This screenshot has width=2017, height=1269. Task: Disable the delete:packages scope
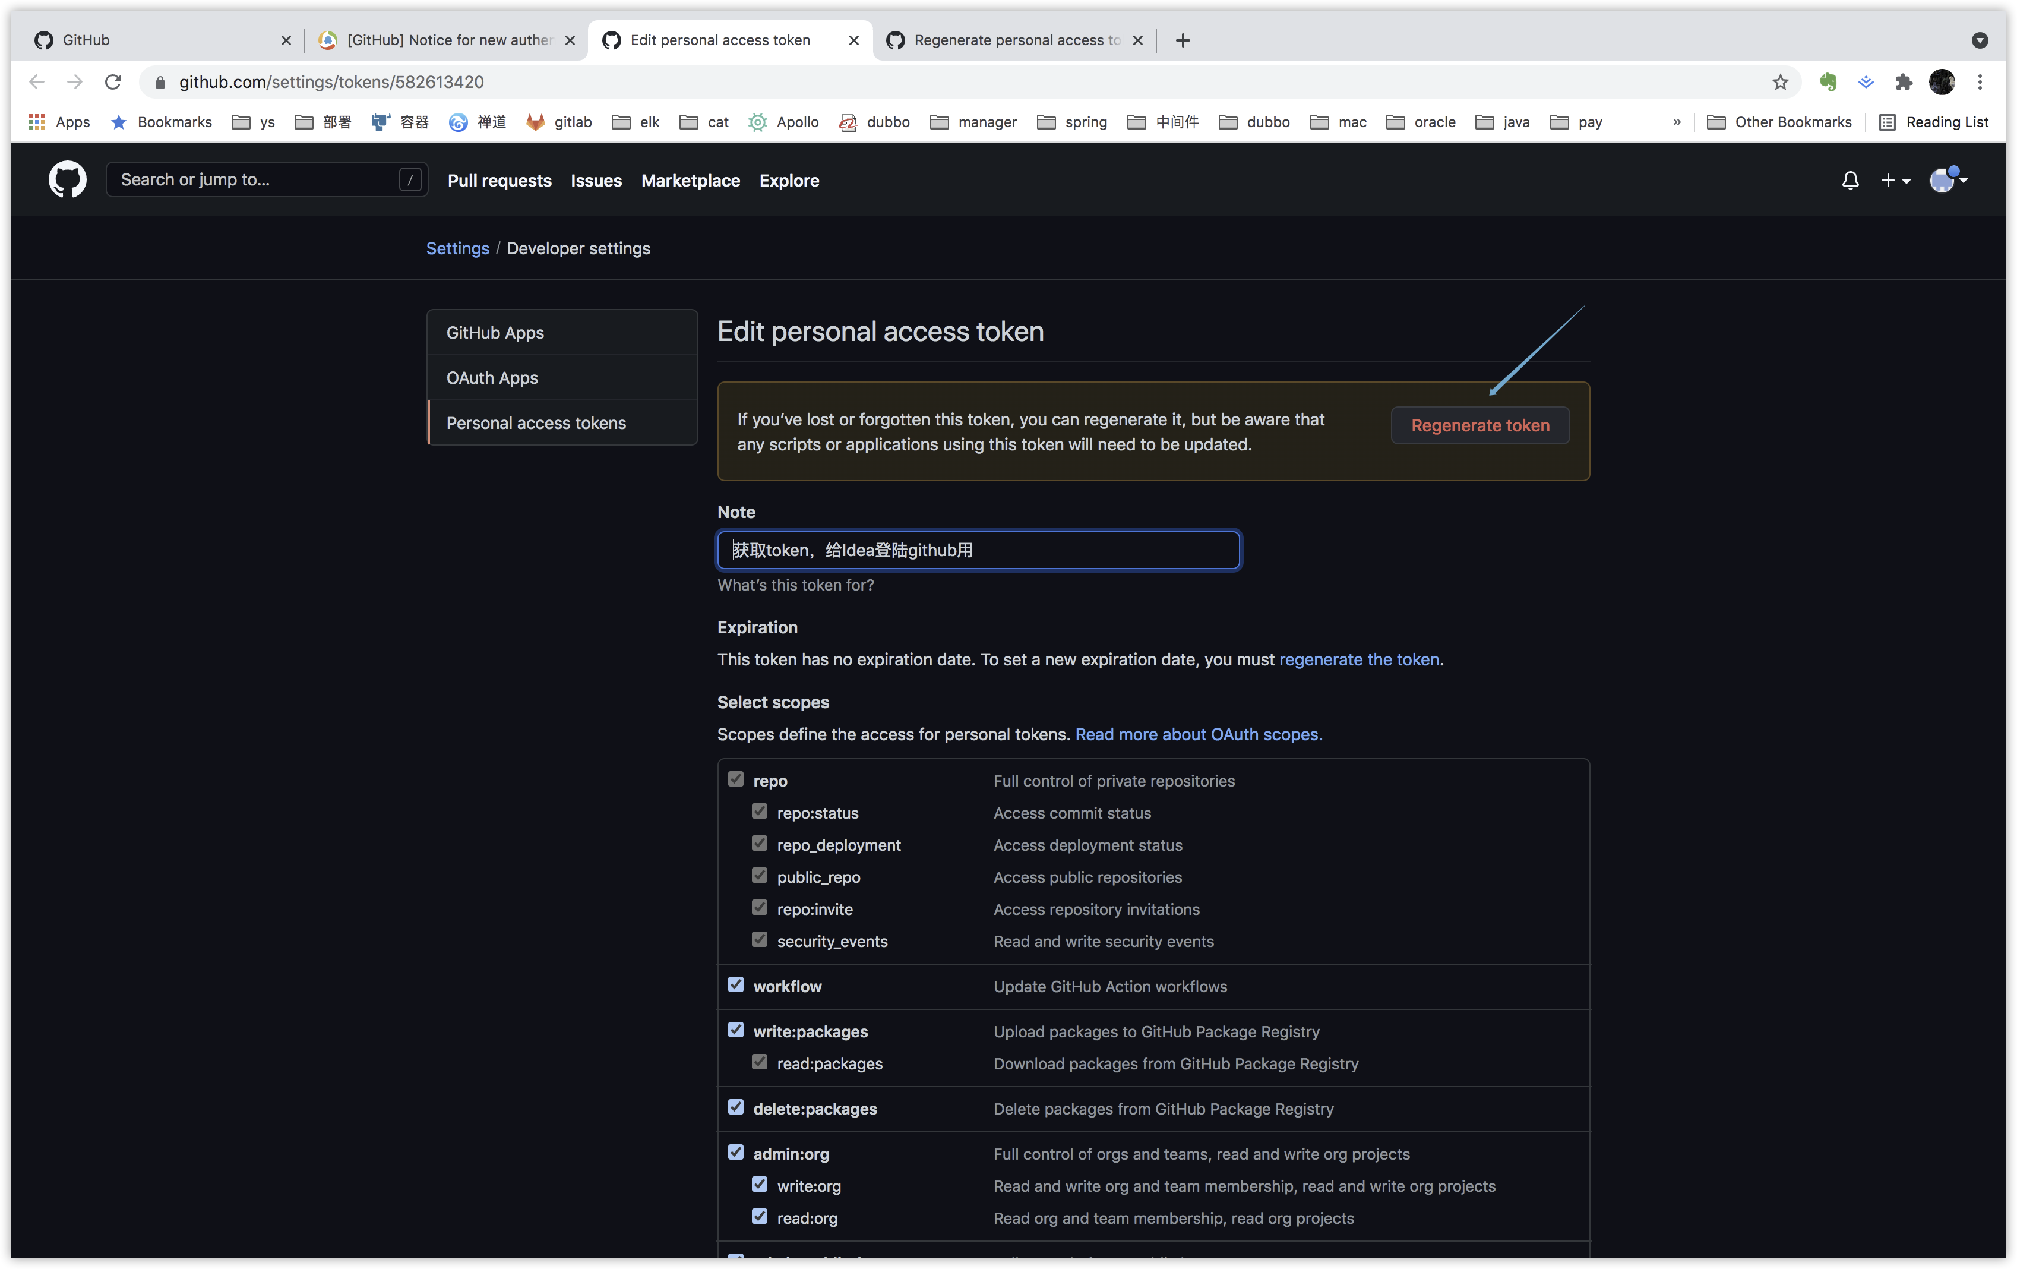[x=735, y=1106]
